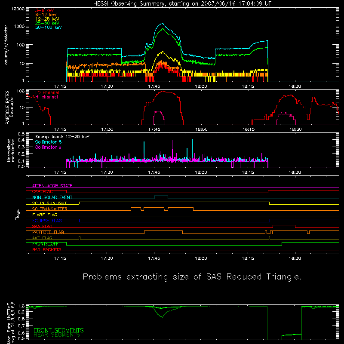Click the 18:30 tick under the Flags panel
This screenshot has height=344, width=344.
(x=295, y=258)
